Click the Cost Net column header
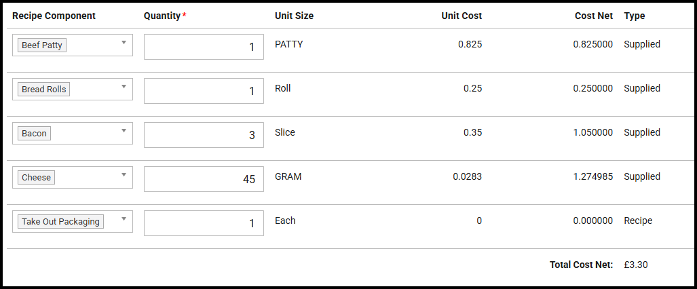697x289 pixels. pos(595,16)
